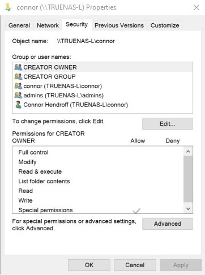Click the permissions list scroll-up arrow
The height and width of the screenshot is (275, 205).
click(x=188, y=152)
